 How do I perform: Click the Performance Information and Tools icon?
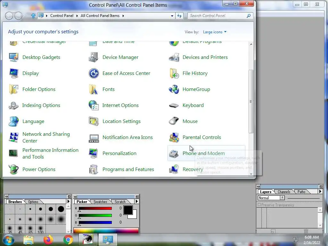point(13,153)
